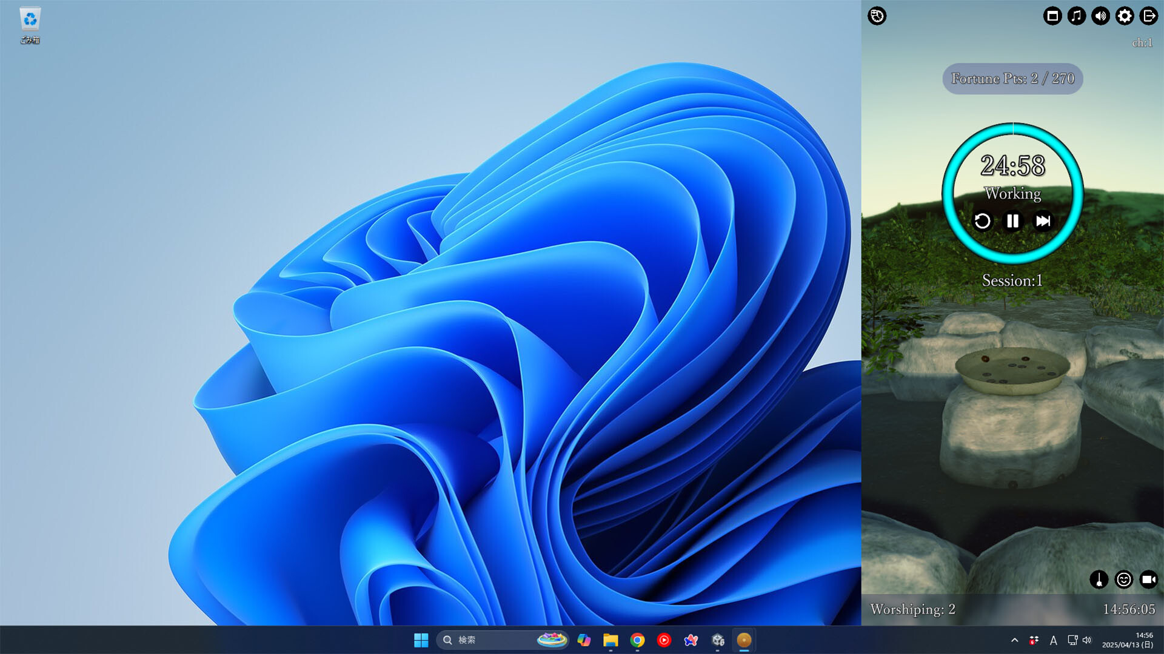Click the Fortune Pts 2/270 display

click(x=1011, y=78)
